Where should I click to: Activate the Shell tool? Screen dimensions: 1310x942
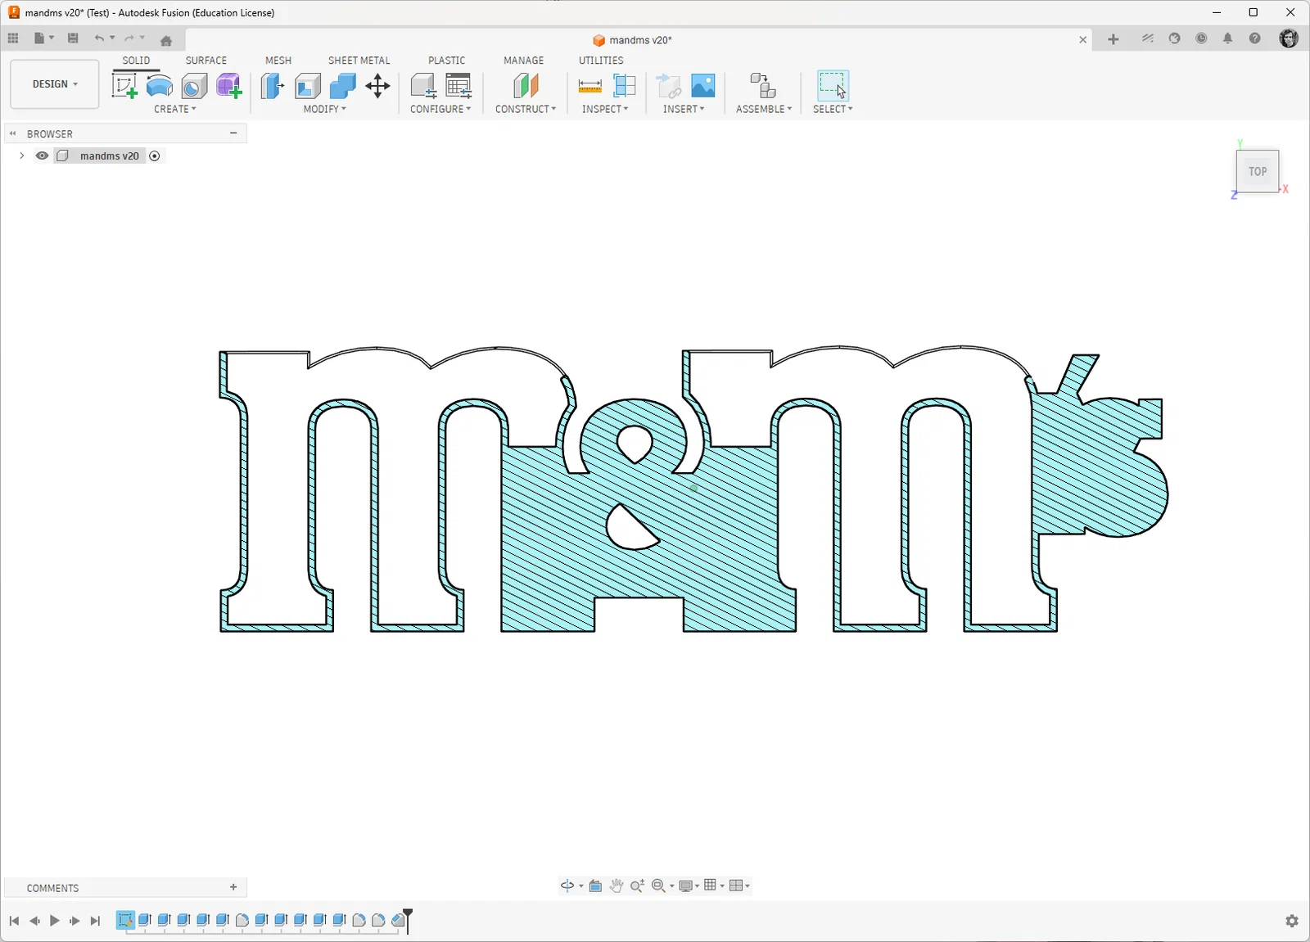click(308, 85)
